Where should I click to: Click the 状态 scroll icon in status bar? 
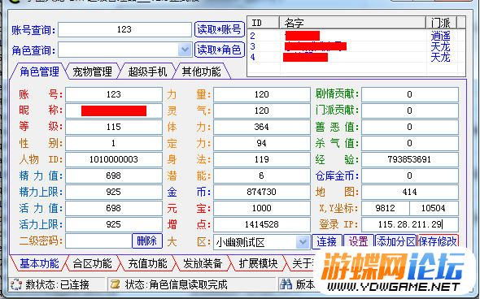115,284
